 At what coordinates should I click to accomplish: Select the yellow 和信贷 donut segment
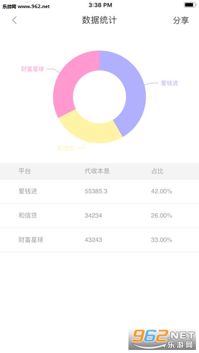tap(90, 130)
